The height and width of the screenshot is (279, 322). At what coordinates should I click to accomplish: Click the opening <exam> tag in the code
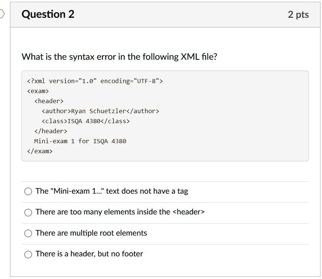point(38,91)
